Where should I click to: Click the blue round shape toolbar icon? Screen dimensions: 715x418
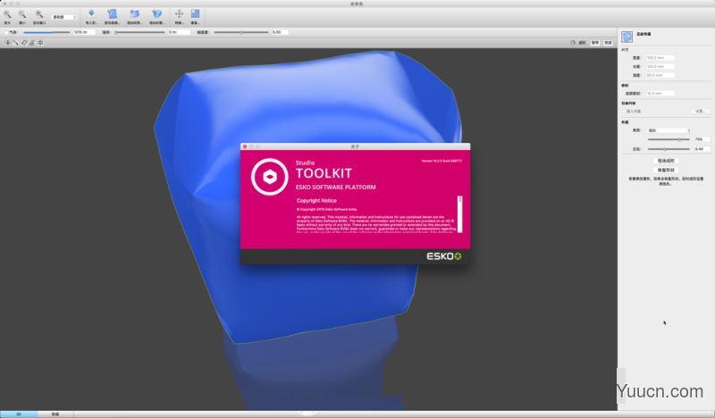(x=157, y=13)
